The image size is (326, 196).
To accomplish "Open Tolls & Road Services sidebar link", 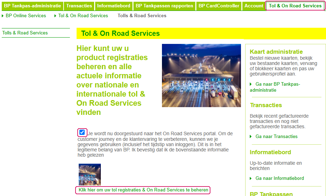I will click(x=25, y=33).
